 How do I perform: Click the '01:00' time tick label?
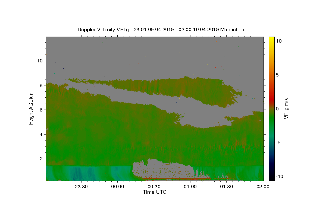tap(190, 187)
